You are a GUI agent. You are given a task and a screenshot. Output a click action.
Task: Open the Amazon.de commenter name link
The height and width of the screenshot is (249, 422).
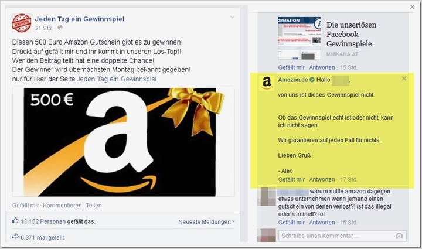[293, 80]
